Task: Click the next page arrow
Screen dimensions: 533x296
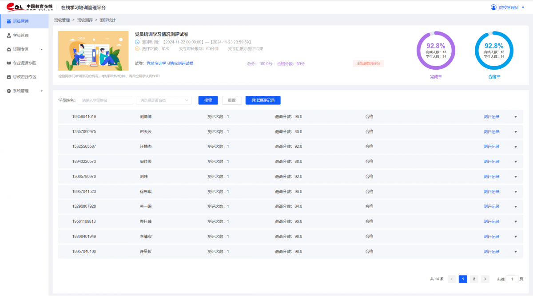Action: 485,279
